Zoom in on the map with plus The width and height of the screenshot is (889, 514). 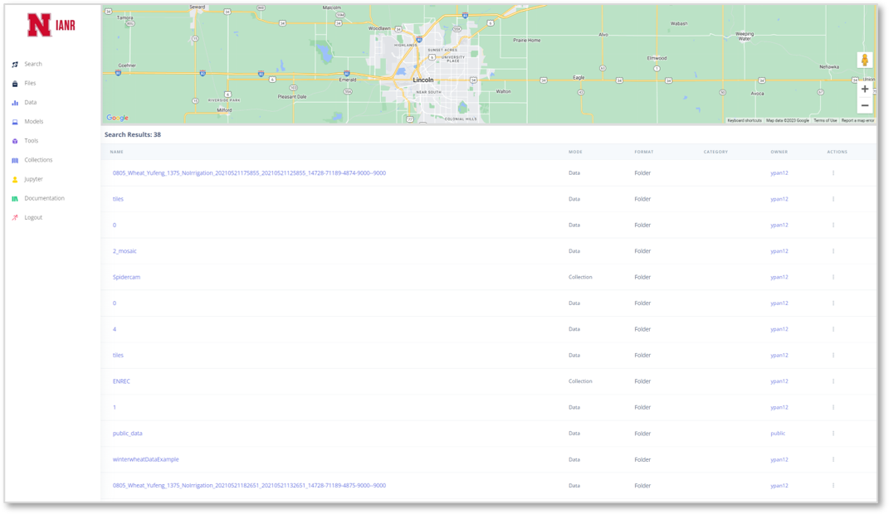tap(865, 89)
